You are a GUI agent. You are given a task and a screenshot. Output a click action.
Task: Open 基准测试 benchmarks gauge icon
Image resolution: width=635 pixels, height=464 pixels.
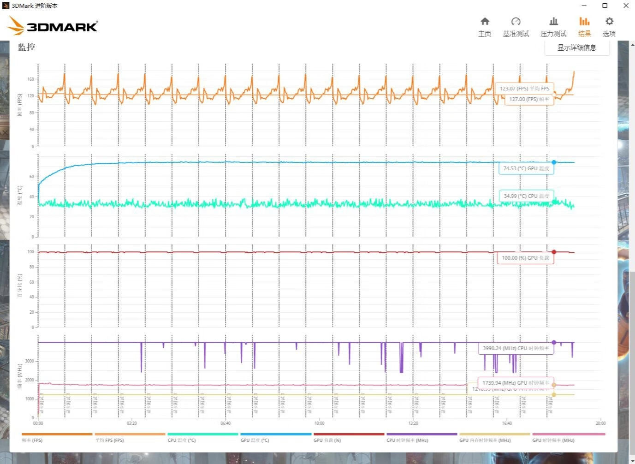pyautogui.click(x=516, y=22)
